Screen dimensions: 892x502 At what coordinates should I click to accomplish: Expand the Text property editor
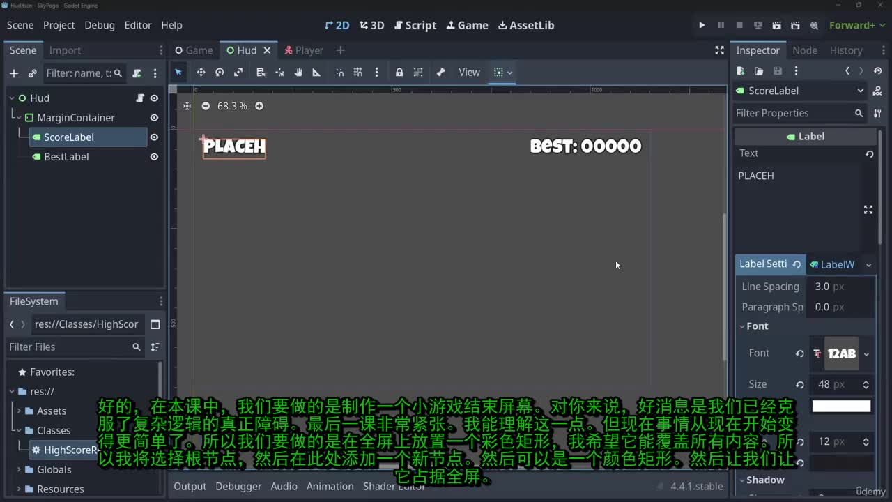click(868, 210)
